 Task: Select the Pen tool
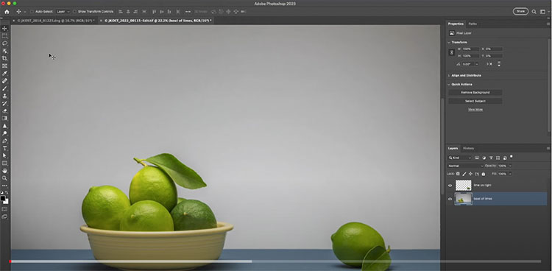click(x=4, y=141)
